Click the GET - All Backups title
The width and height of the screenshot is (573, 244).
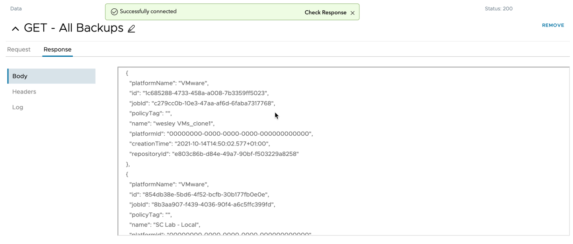(x=74, y=28)
